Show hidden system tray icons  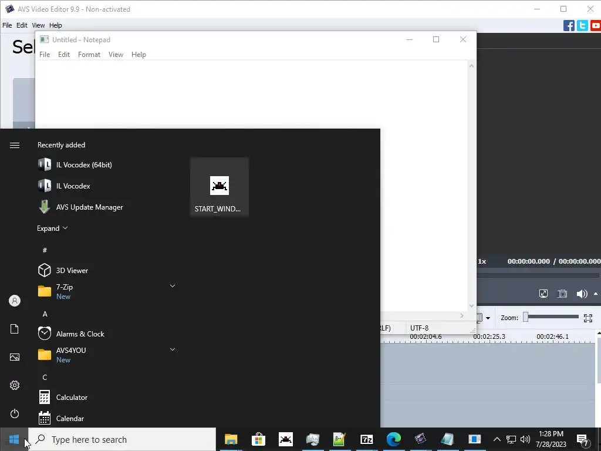pyautogui.click(x=497, y=439)
